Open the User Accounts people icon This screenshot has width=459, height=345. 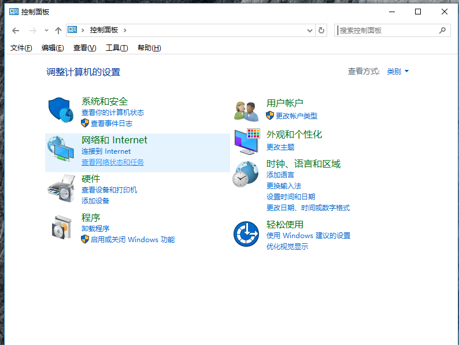click(x=246, y=111)
